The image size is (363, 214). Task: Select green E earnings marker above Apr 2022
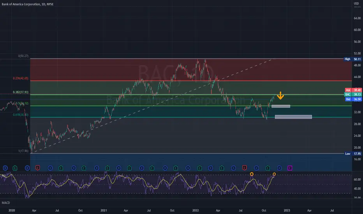point(222,168)
